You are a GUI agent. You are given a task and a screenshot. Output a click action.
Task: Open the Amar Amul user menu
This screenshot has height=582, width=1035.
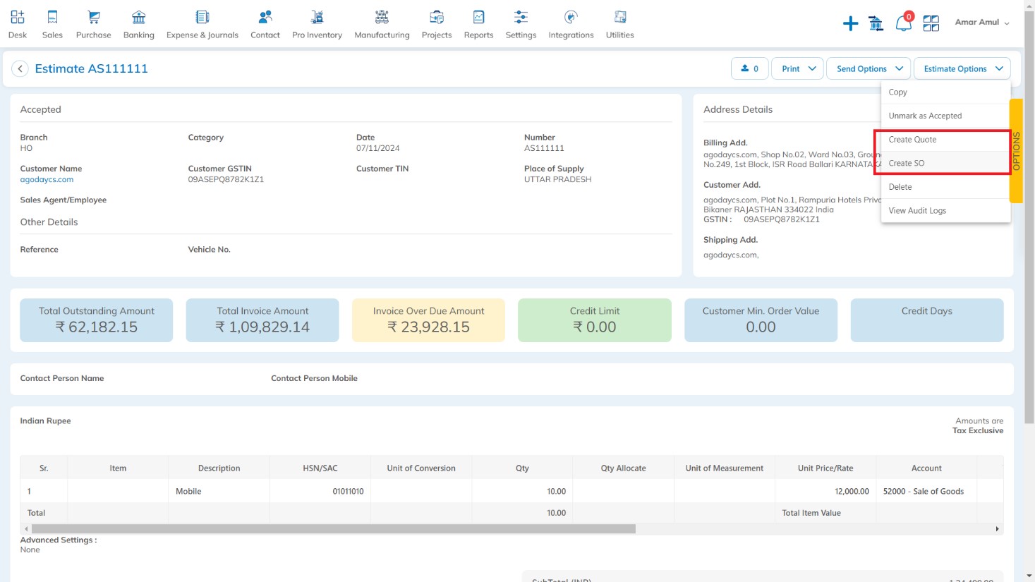(982, 23)
